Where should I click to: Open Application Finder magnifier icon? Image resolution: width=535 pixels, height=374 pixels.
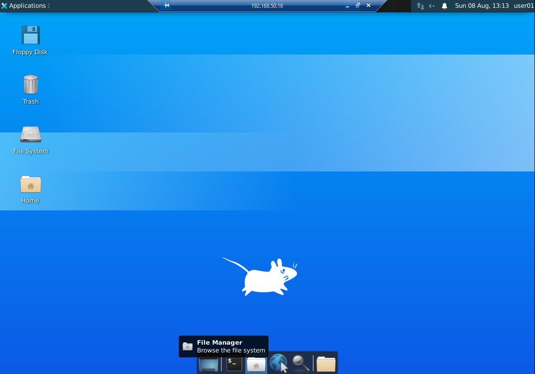(x=301, y=363)
